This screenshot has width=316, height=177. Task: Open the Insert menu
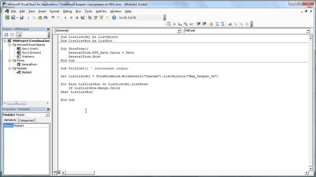pyautogui.click(x=42, y=11)
